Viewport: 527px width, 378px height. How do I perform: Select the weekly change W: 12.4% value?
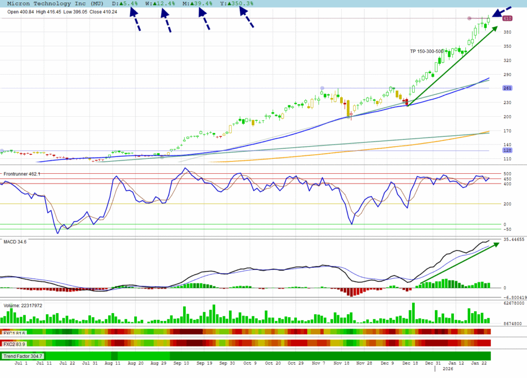click(x=160, y=4)
